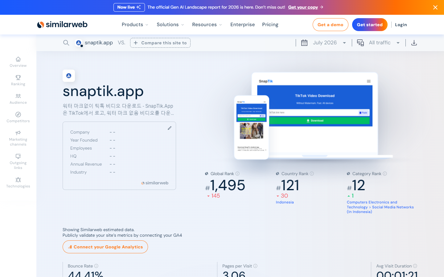Click the Get a demo button
This screenshot has width=444, height=277.
pyautogui.click(x=331, y=25)
